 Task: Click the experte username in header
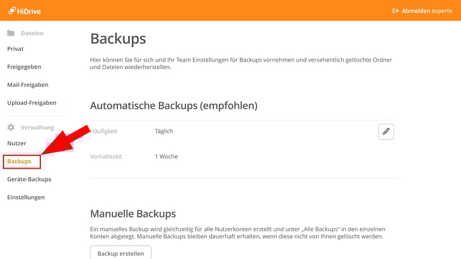click(x=443, y=10)
